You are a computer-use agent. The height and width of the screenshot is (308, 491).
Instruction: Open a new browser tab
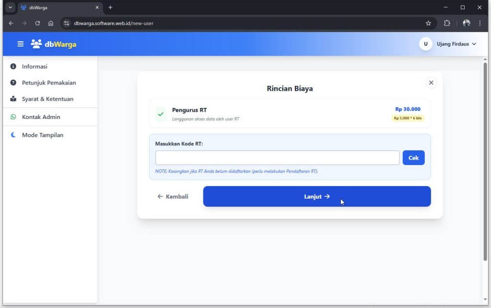(110, 8)
